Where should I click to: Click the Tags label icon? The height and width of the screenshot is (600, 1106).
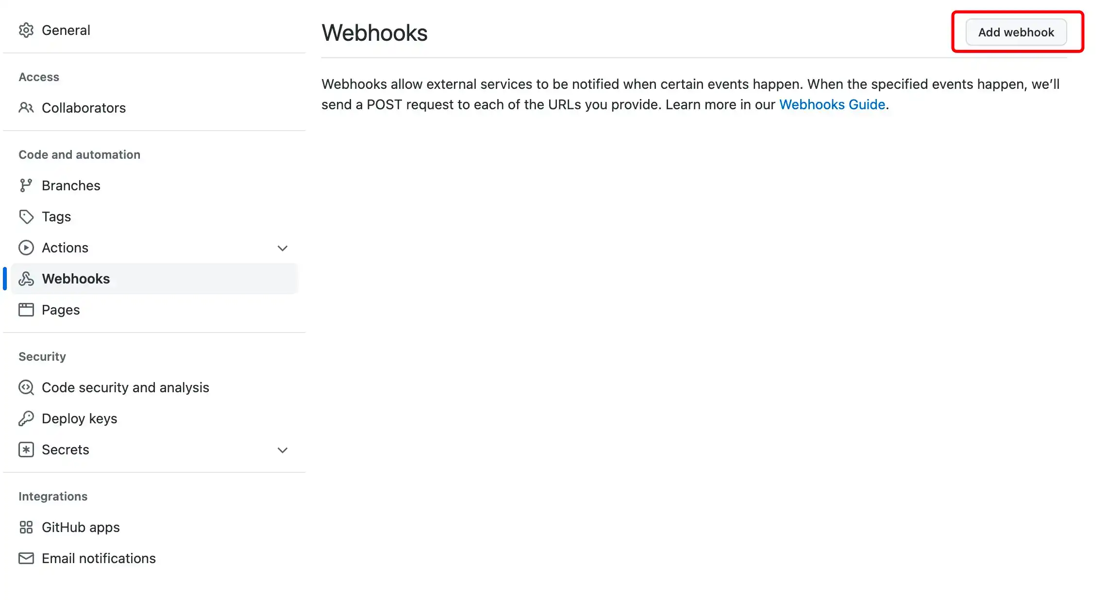pyautogui.click(x=26, y=217)
